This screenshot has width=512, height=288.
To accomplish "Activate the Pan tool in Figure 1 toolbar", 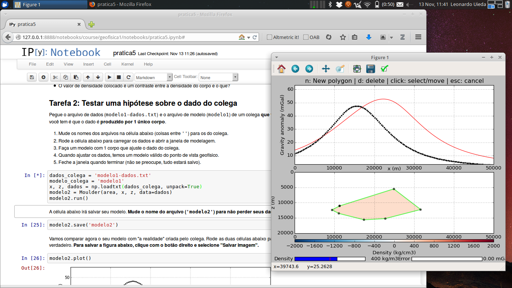I will [x=326, y=69].
